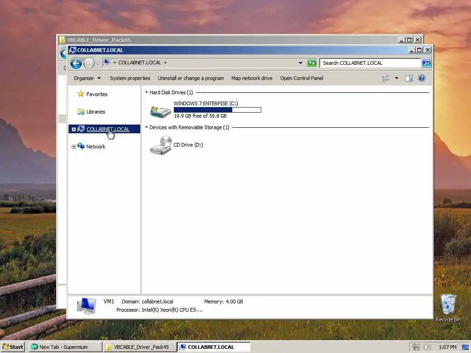Open the view options dropdown arrow
The width and height of the screenshot is (471, 353).
396,78
